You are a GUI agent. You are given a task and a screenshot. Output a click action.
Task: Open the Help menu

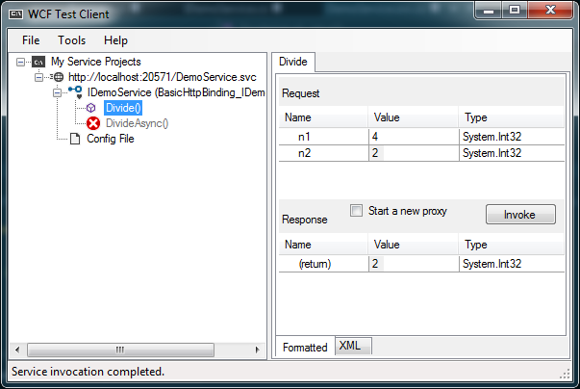pyautogui.click(x=115, y=40)
